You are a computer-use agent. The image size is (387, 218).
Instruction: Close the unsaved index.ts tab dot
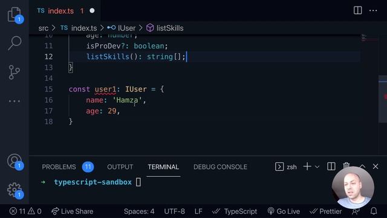click(92, 11)
